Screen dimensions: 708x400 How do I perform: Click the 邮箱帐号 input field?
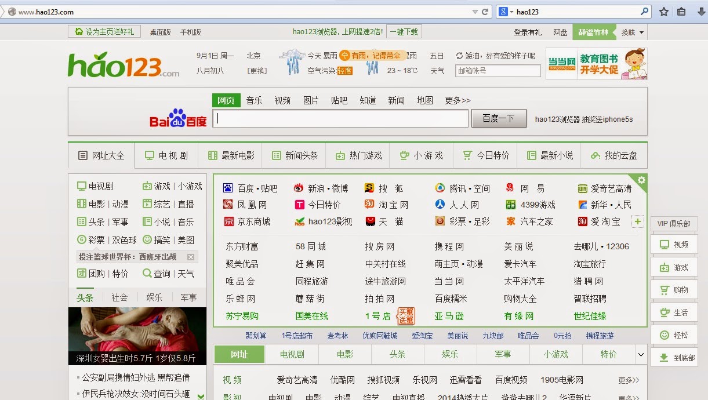click(x=498, y=70)
